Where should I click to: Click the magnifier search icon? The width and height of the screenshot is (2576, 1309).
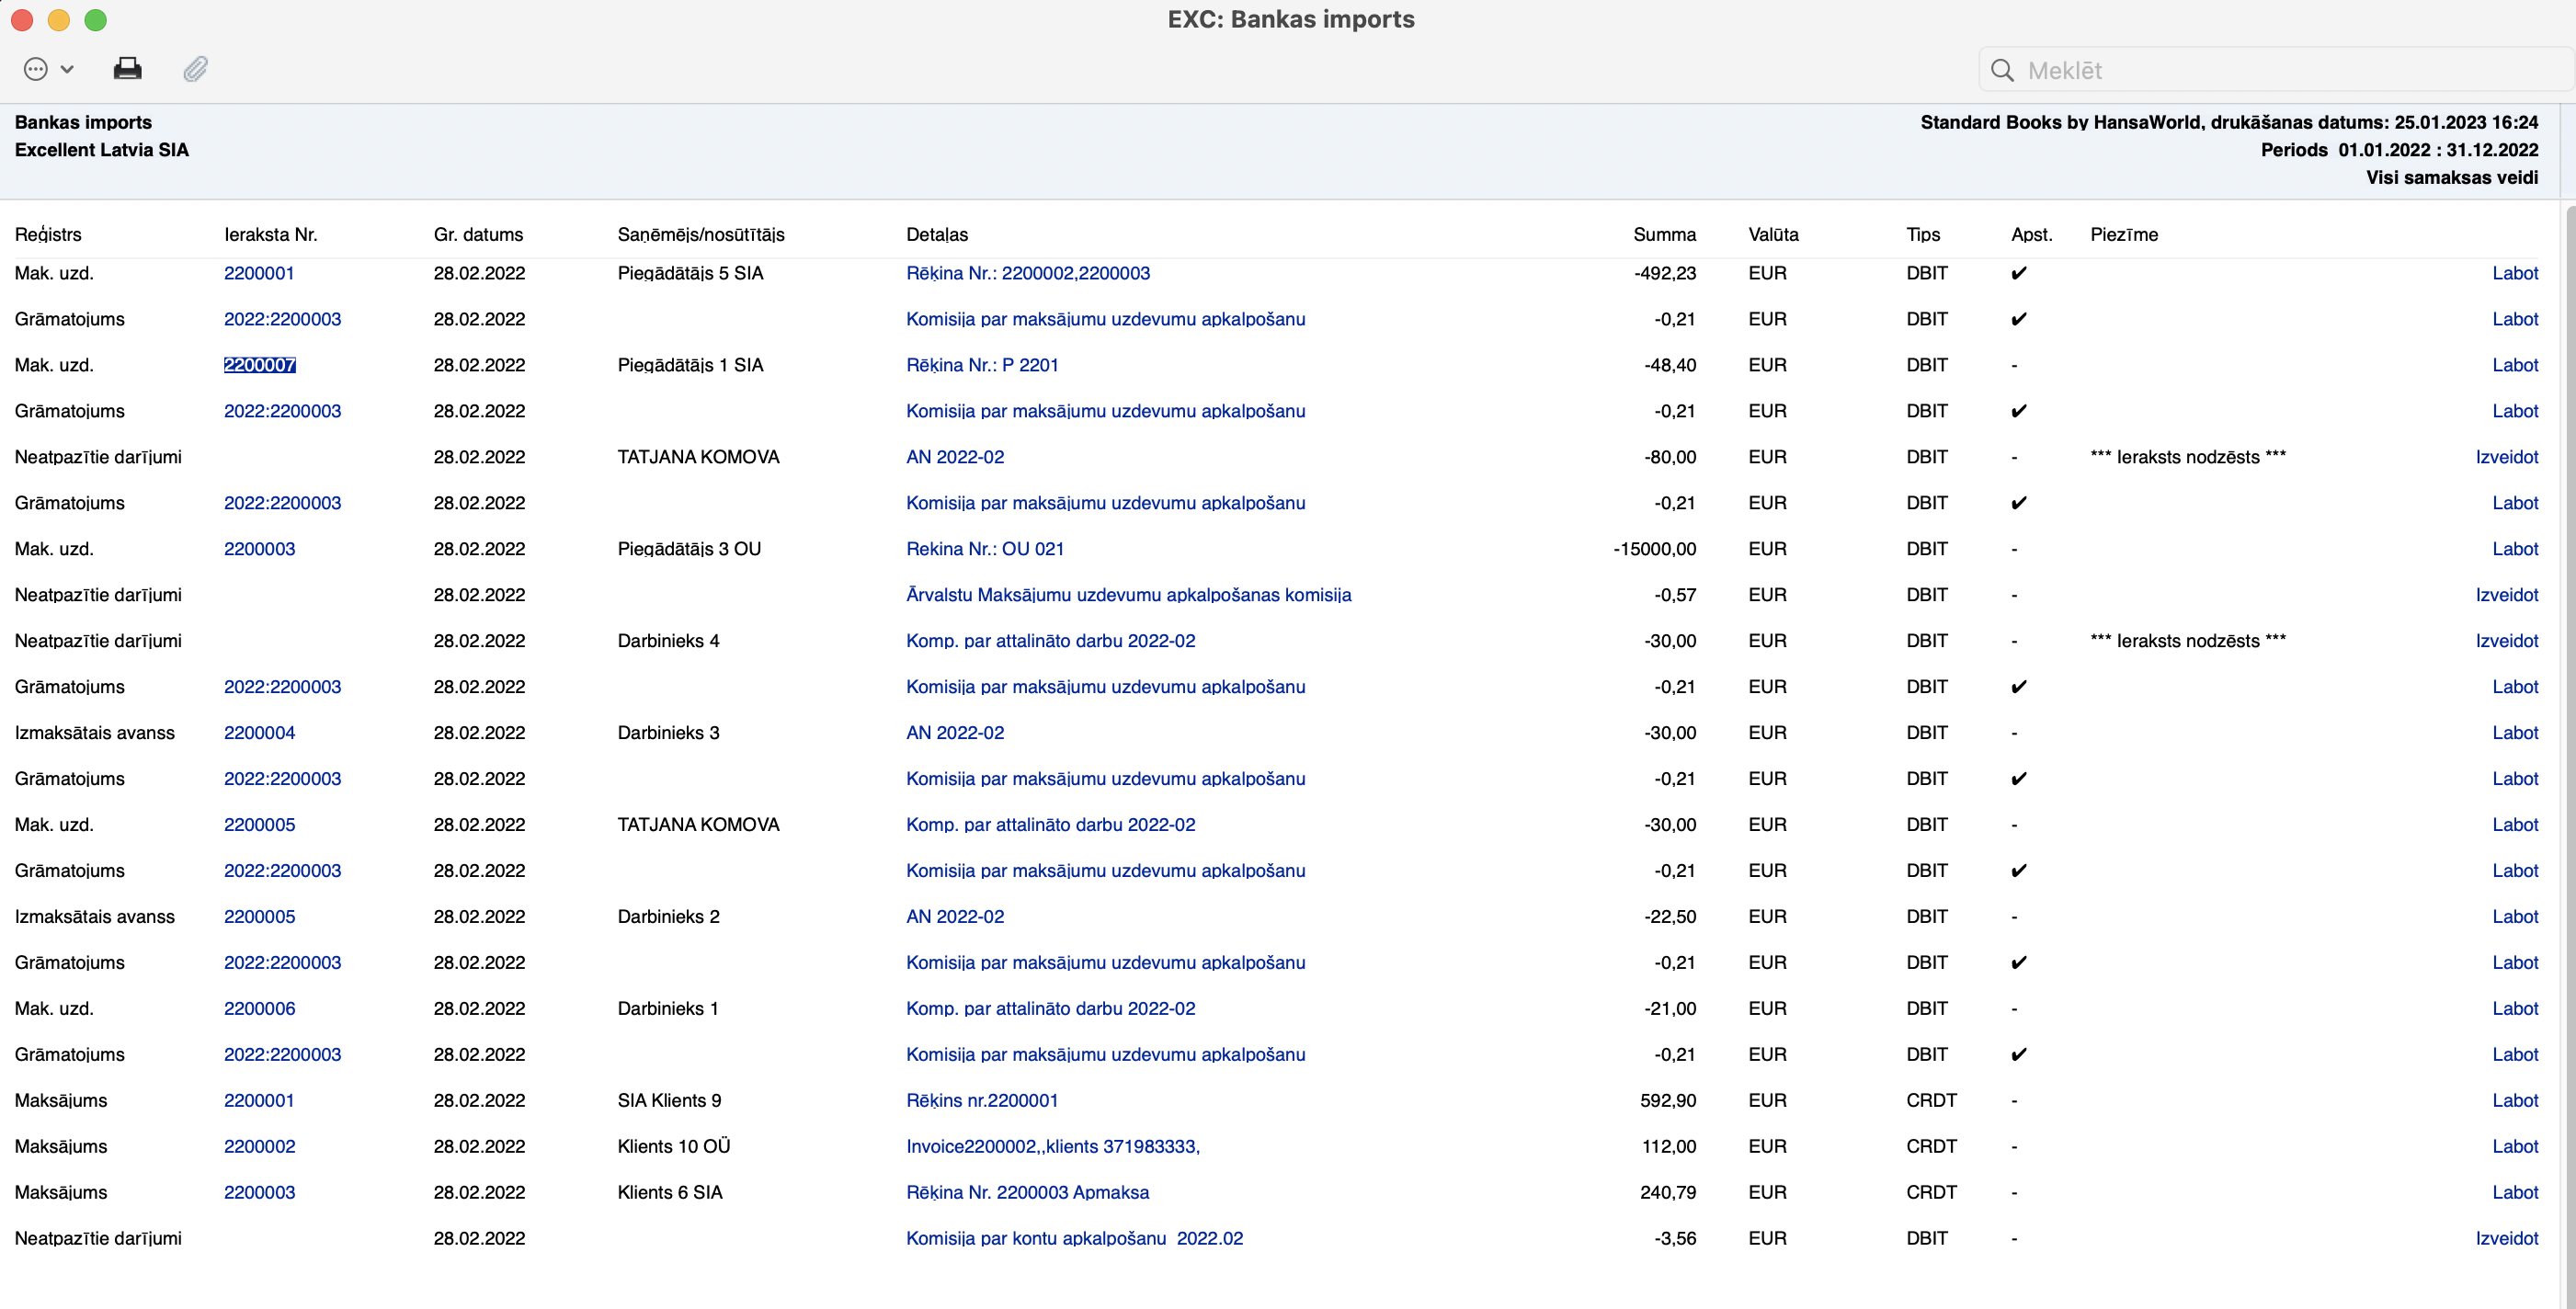pos(2002,70)
